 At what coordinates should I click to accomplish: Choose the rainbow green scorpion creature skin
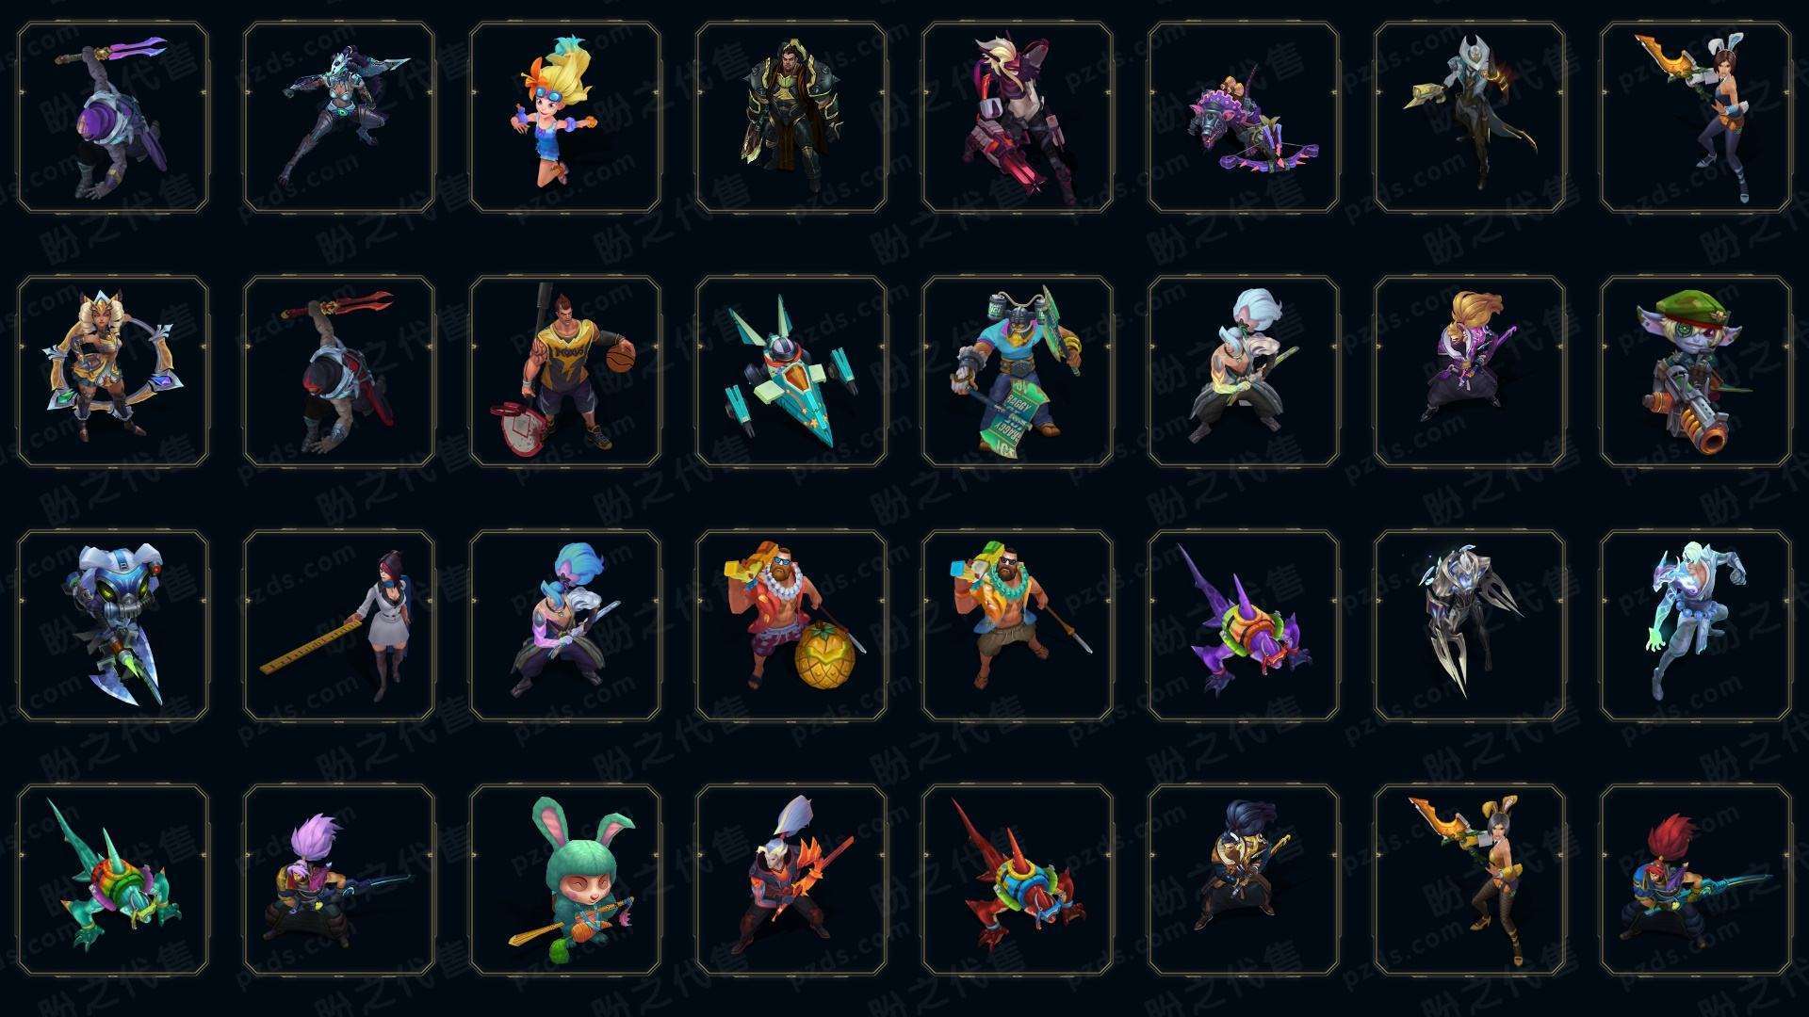pos(113,880)
